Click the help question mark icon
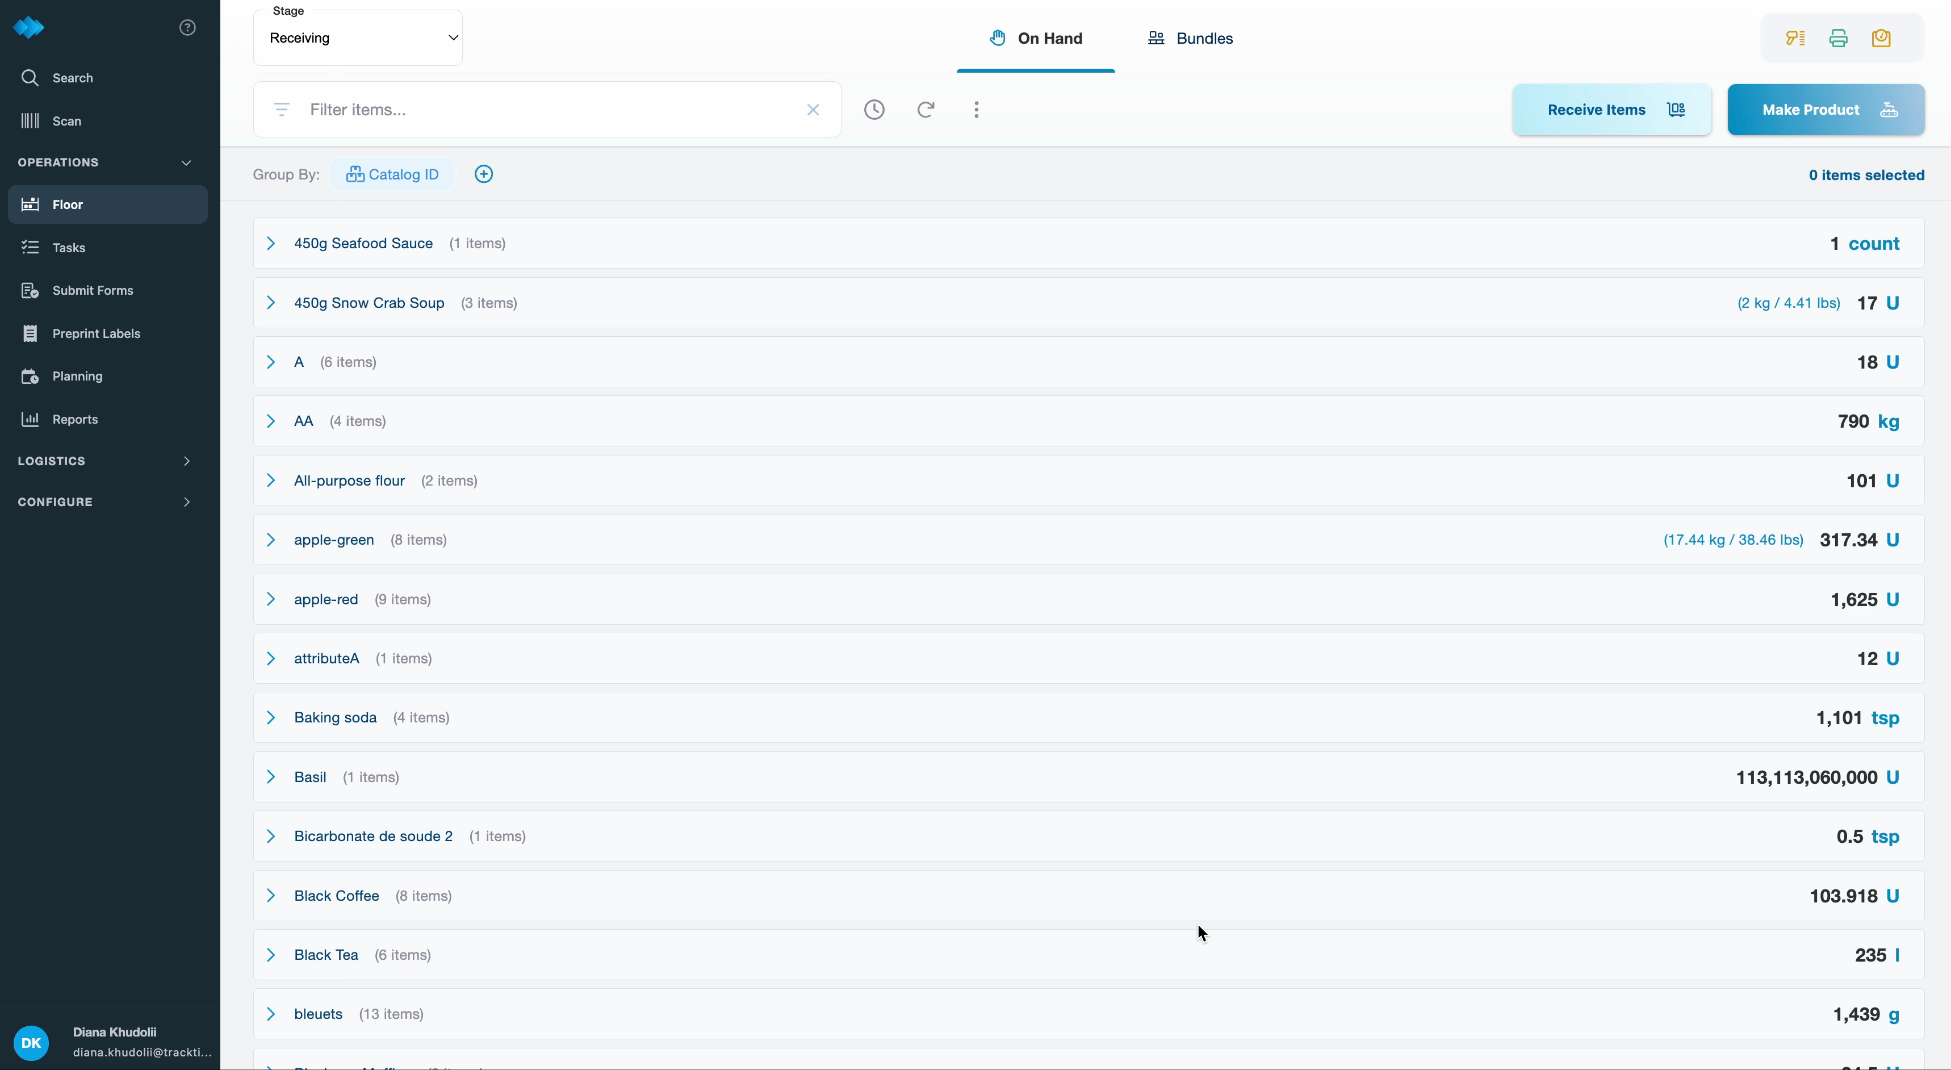The image size is (1951, 1070). (187, 27)
